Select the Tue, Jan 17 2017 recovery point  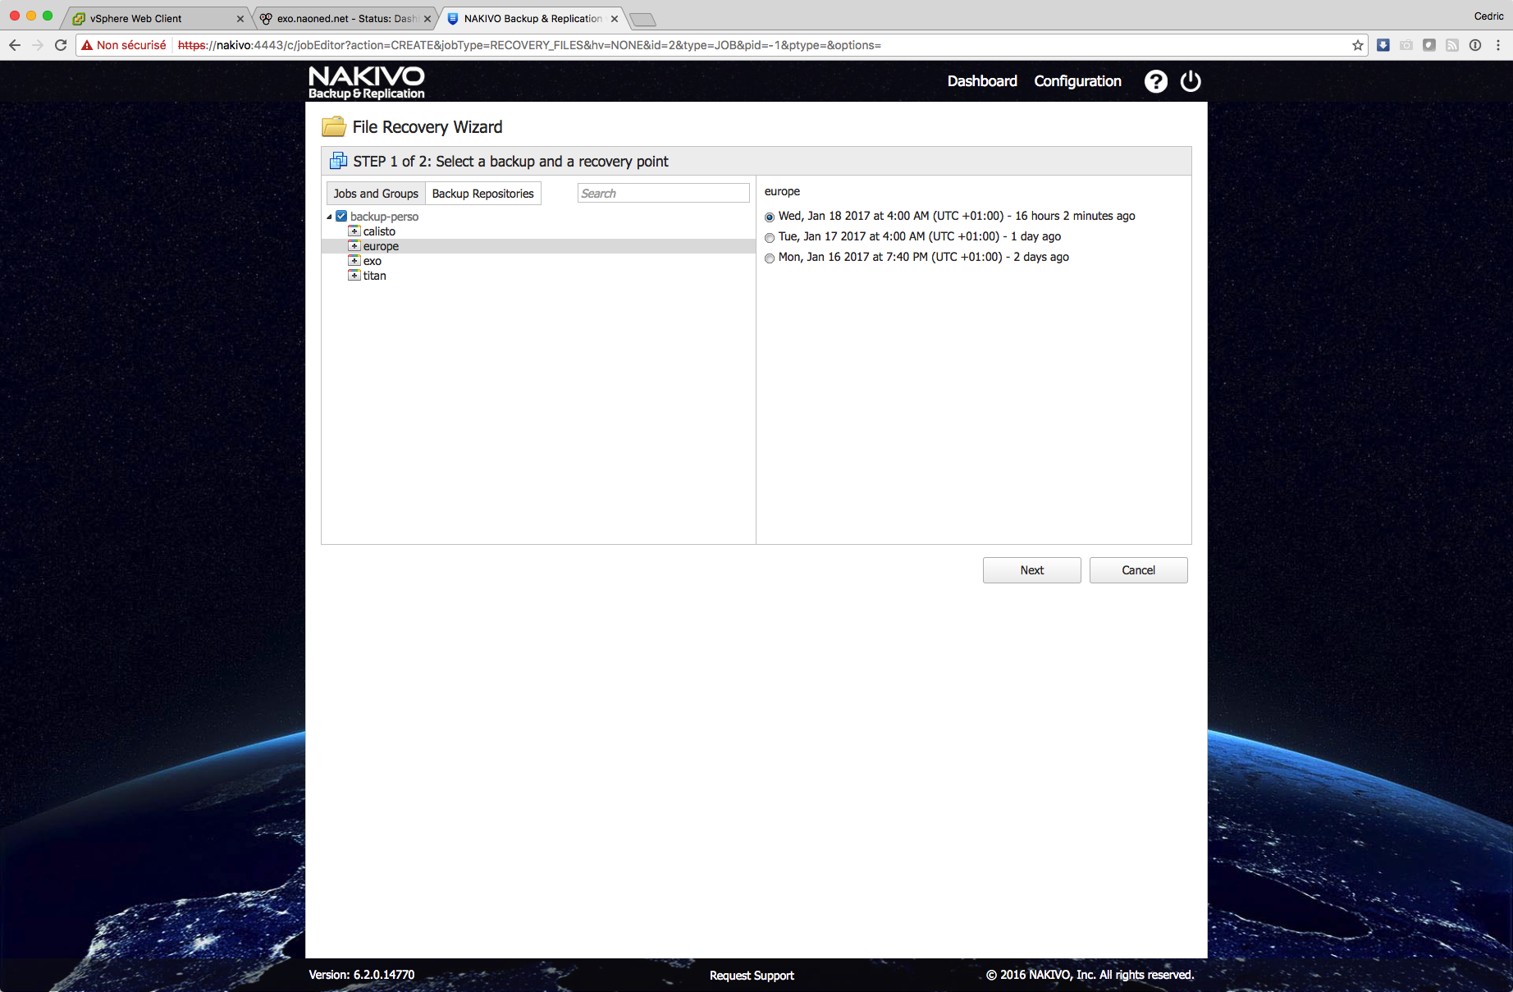[770, 238]
